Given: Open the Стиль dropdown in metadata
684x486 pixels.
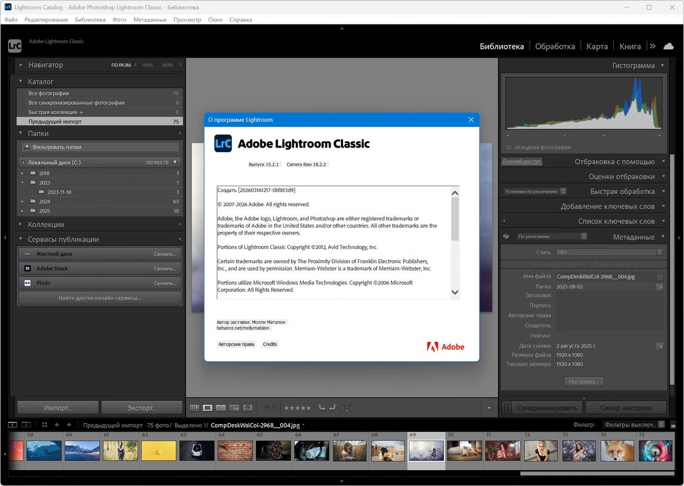Looking at the screenshot, I should 609,252.
